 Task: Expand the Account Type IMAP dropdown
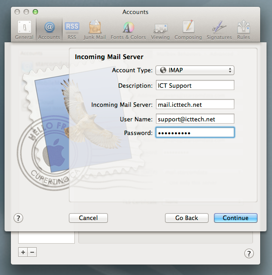(195, 70)
